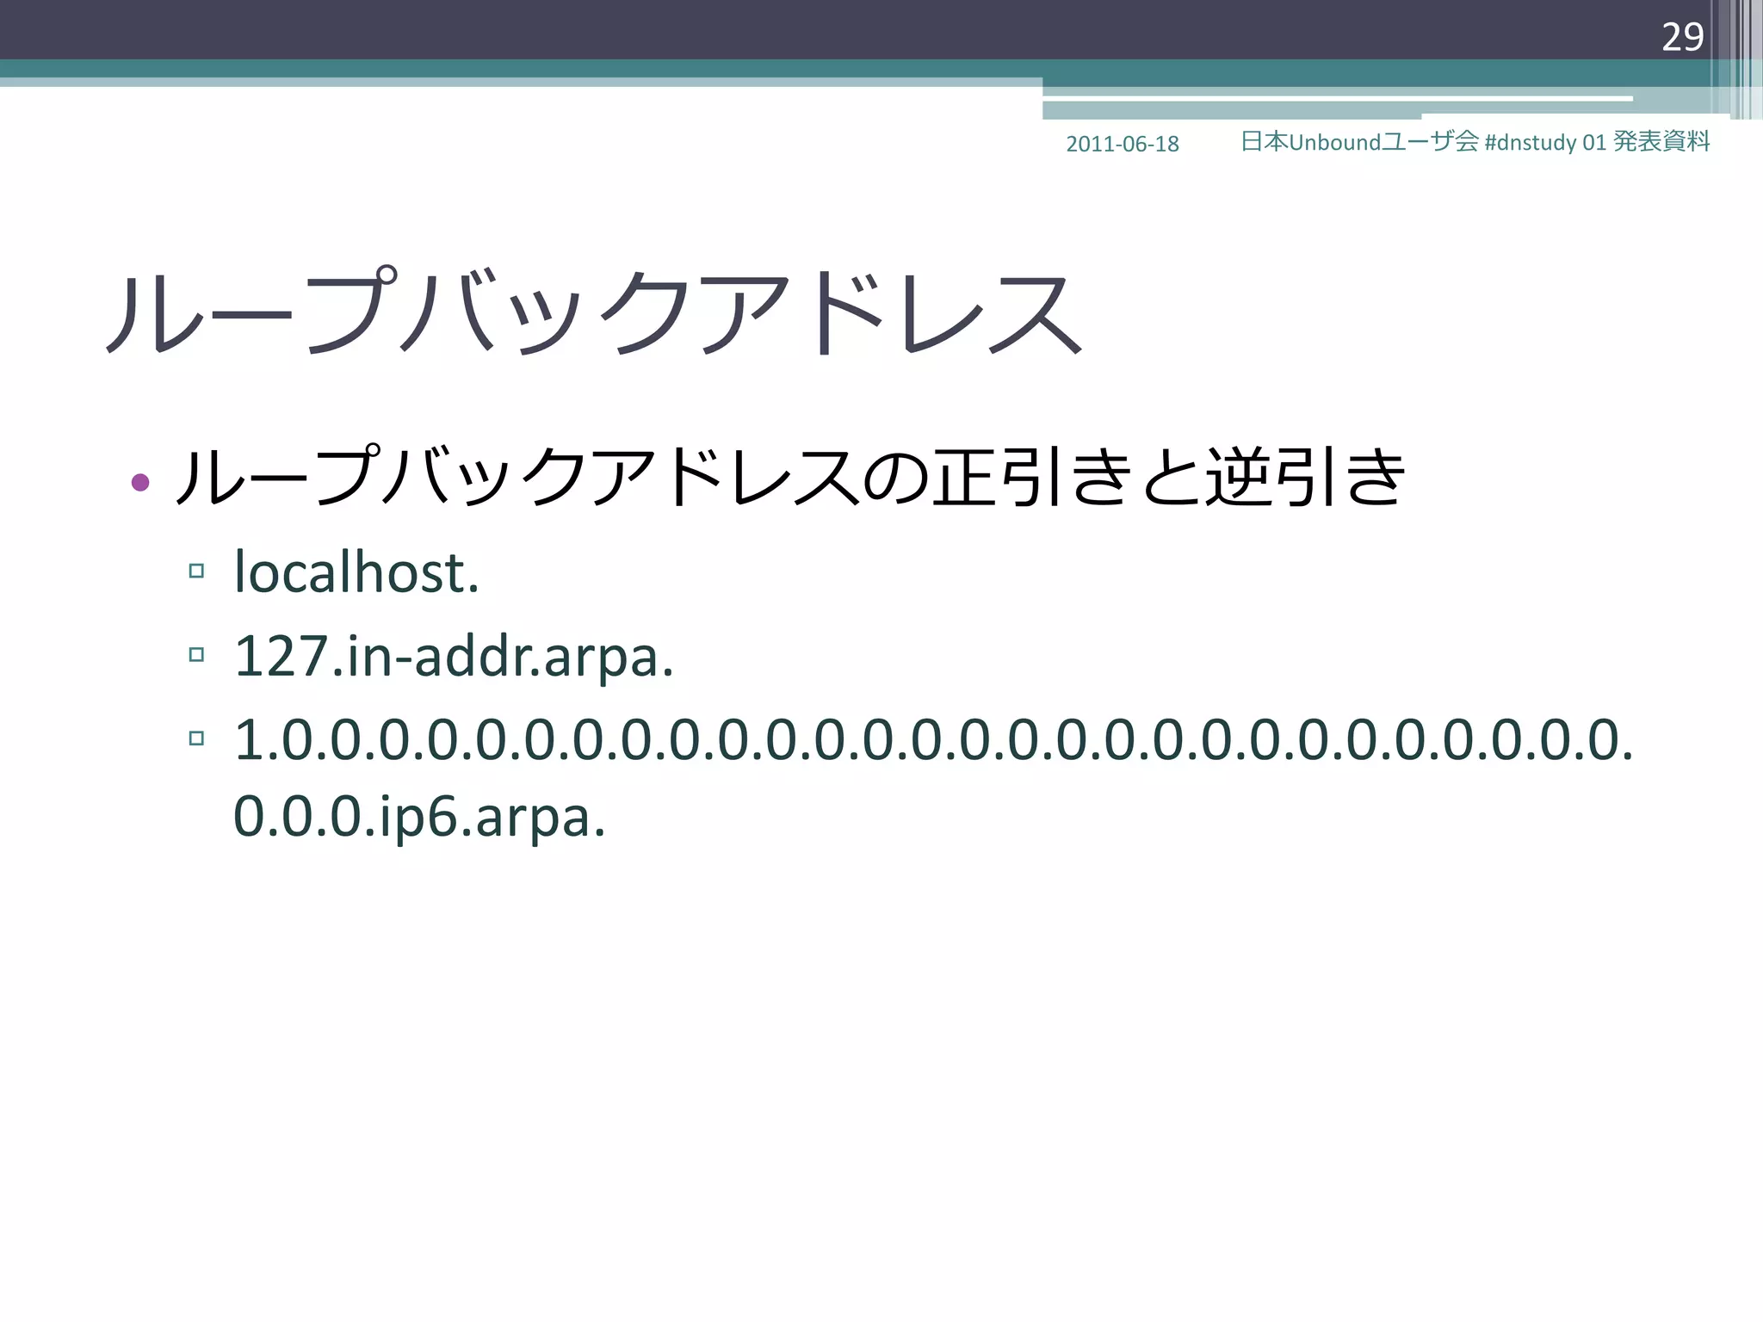Click the text 127.in-addr.arpa.
1763x1322 pixels.
pyautogui.click(x=454, y=657)
